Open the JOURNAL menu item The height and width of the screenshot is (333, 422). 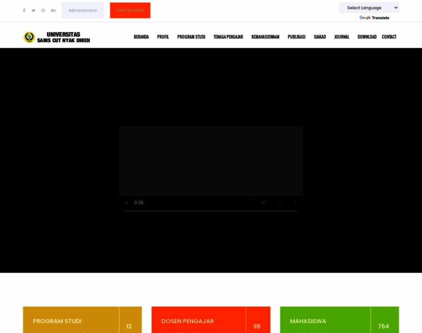(341, 37)
